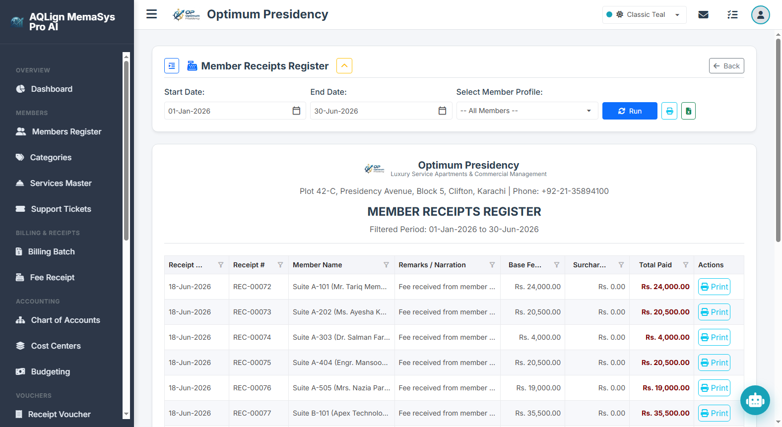Image resolution: width=782 pixels, height=427 pixels.
Task: Open the Classic Teal theme dropdown
Action: pos(644,14)
